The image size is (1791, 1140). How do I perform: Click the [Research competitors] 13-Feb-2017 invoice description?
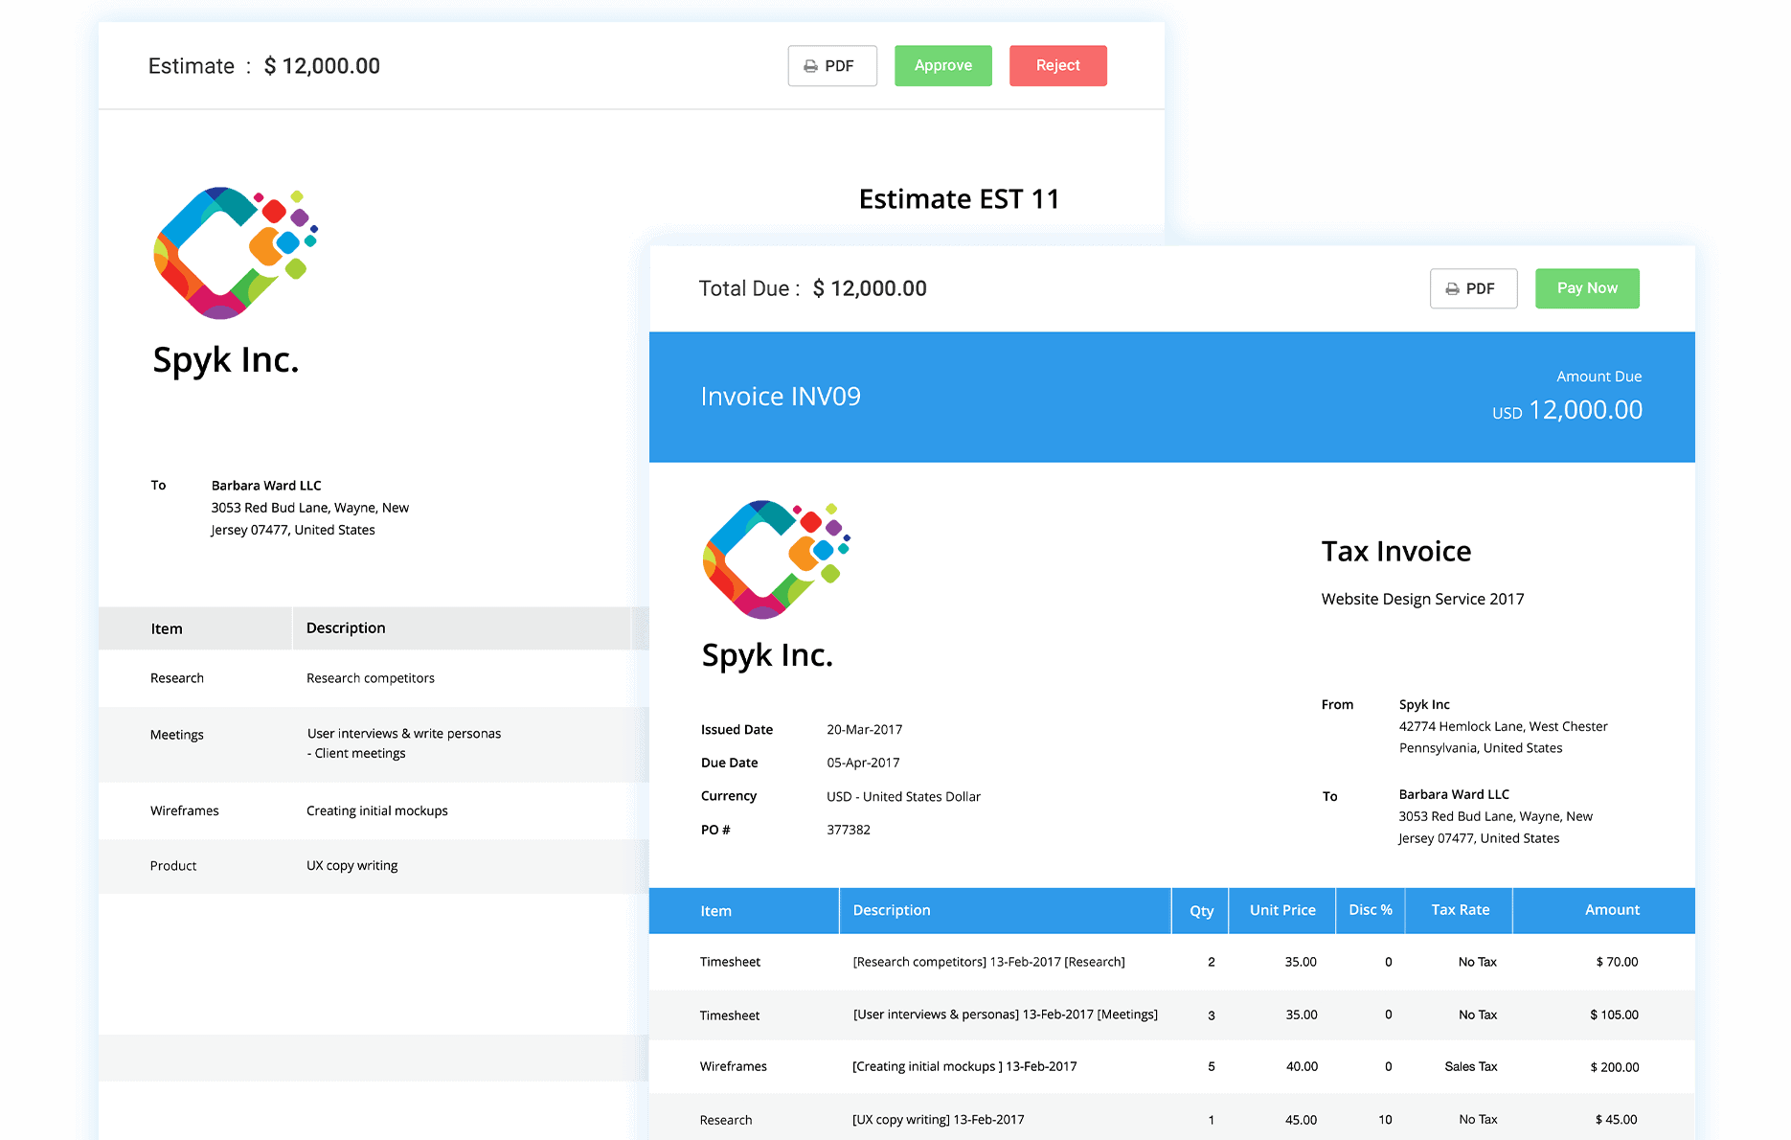pos(988,962)
